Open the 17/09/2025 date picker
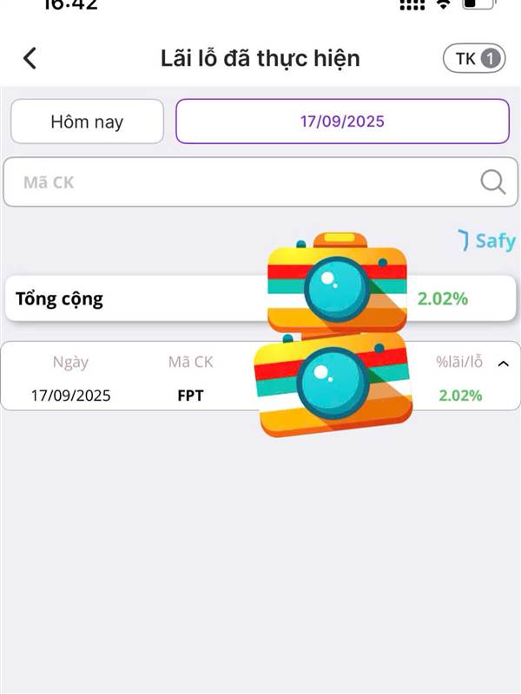521x694 pixels. click(342, 121)
